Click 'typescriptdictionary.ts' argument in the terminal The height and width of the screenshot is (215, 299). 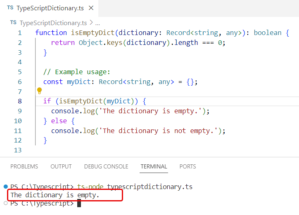[149, 187]
